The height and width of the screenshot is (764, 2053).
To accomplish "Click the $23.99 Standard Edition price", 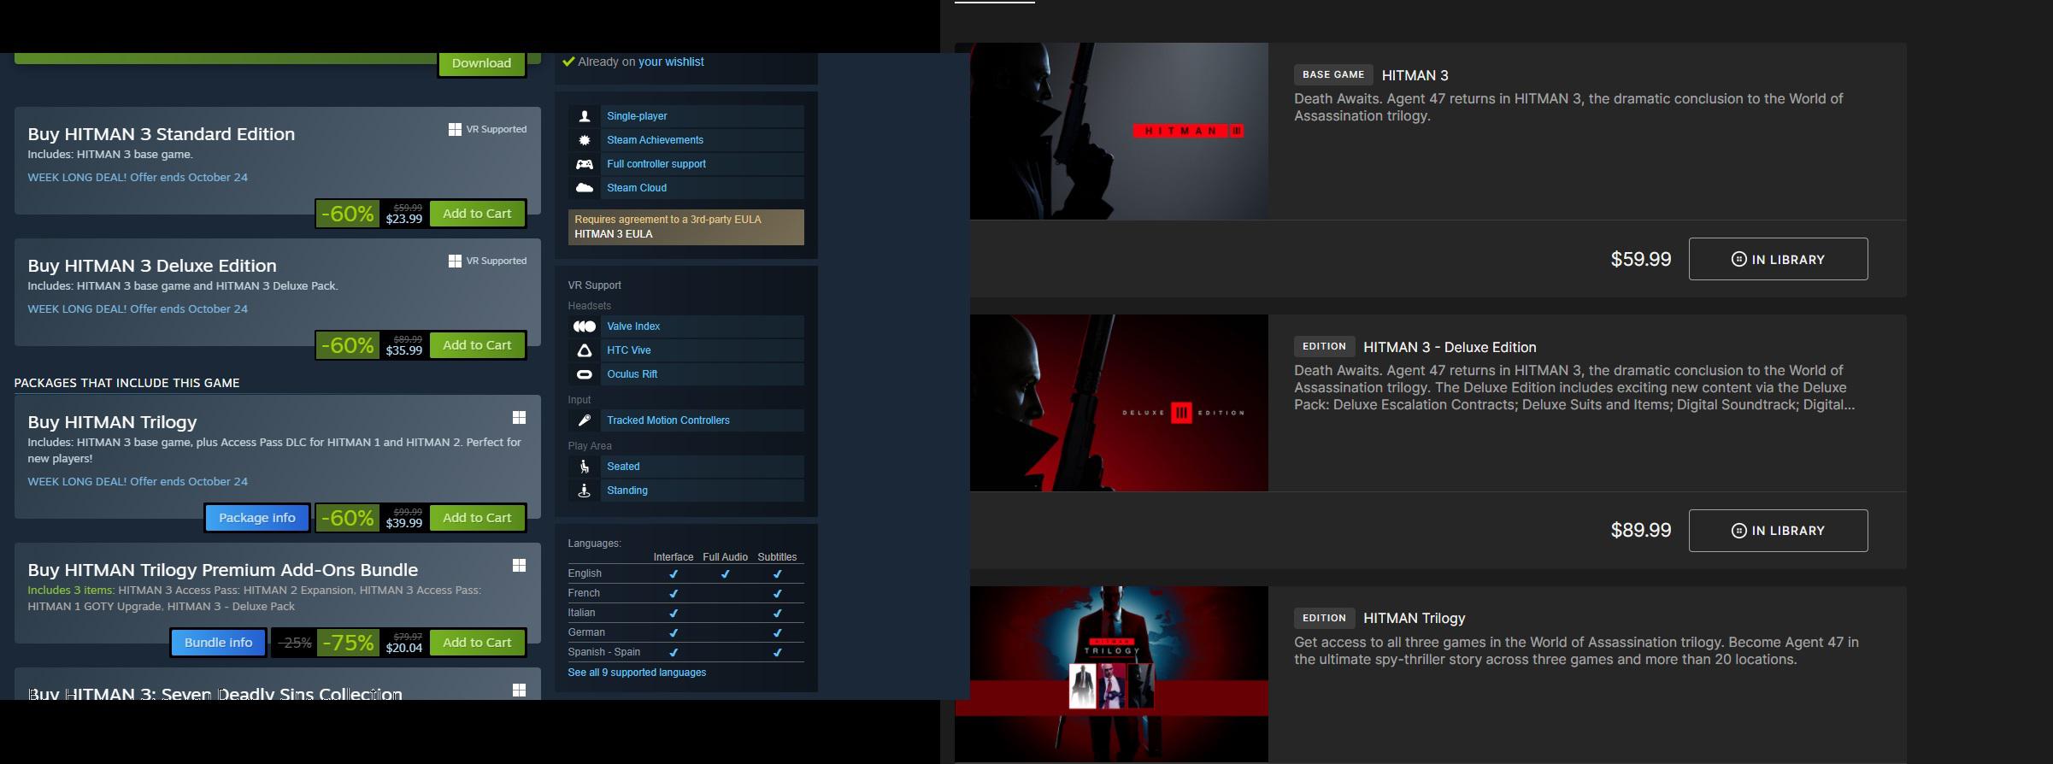I will [x=404, y=219].
